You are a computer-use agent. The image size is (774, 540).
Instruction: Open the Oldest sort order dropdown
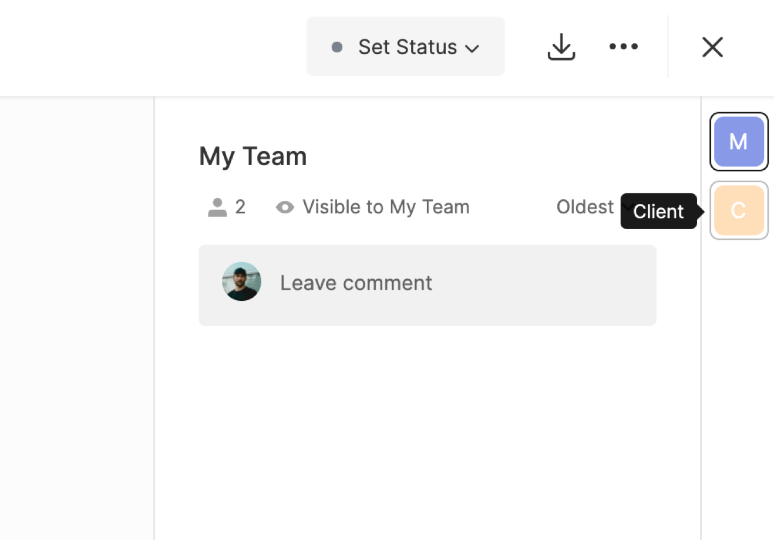click(585, 207)
